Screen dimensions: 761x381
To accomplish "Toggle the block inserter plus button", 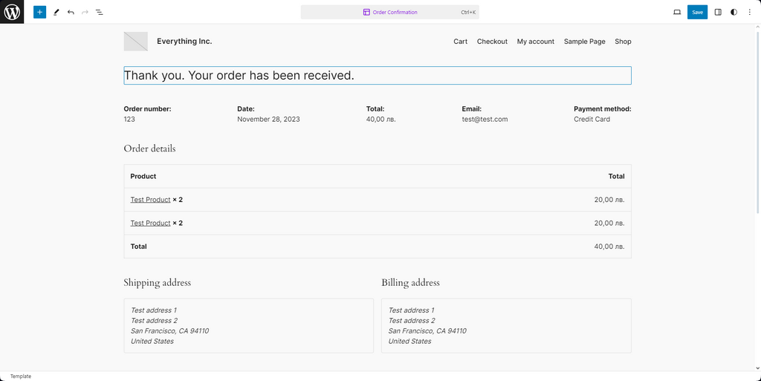I will (x=39, y=12).
